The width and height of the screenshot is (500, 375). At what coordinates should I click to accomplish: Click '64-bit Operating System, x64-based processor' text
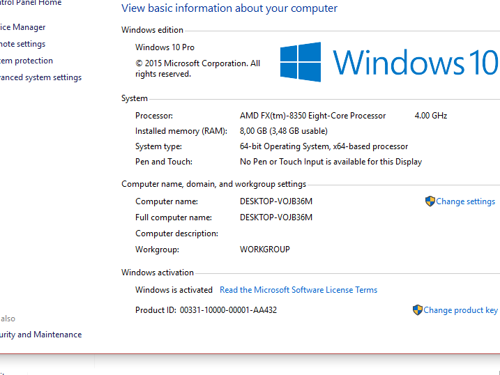coord(324,146)
